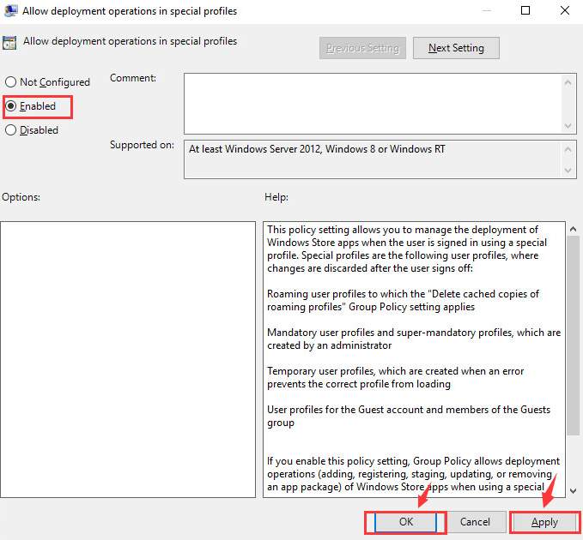Screen dimensions: 583x540
Task: Click the empty Options pane
Action: (x=128, y=360)
